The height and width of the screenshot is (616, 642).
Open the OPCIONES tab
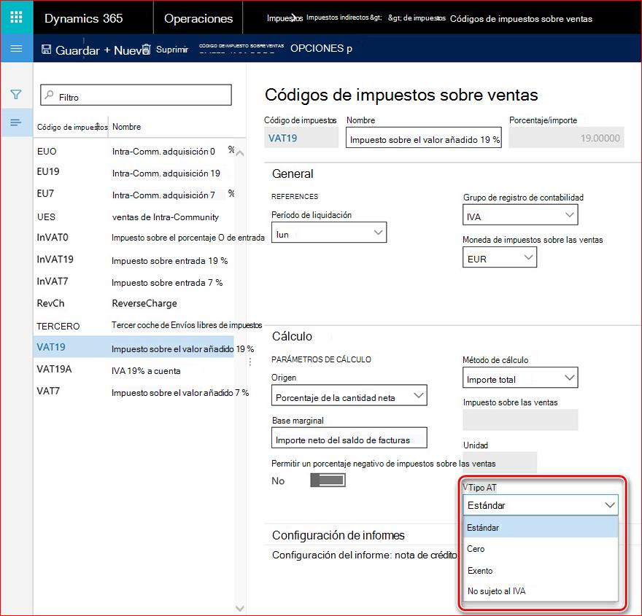tap(321, 49)
